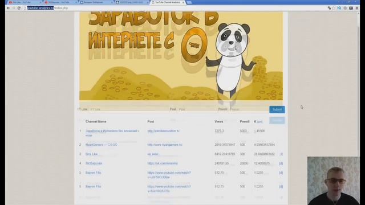Focus the Preroll input field
Image resolution: width=365 pixels, height=205 pixels.
pos(248,109)
